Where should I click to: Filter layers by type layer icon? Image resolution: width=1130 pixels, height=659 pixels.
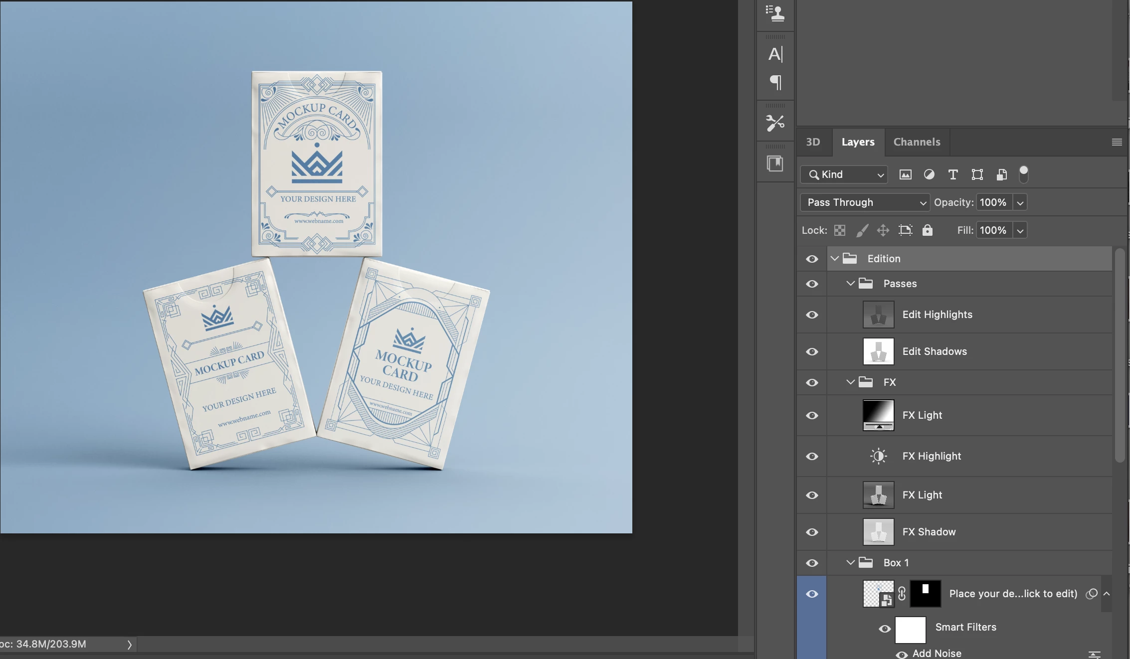coord(953,174)
